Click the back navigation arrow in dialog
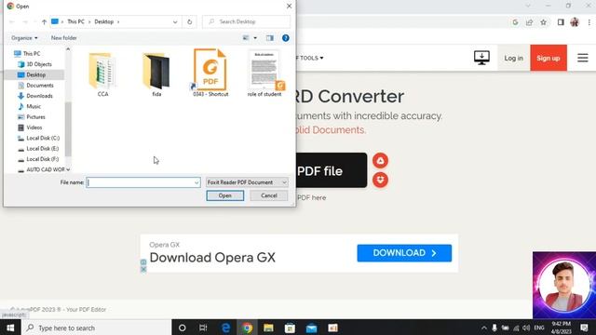Viewport: 596px width, 335px height. tap(12, 22)
